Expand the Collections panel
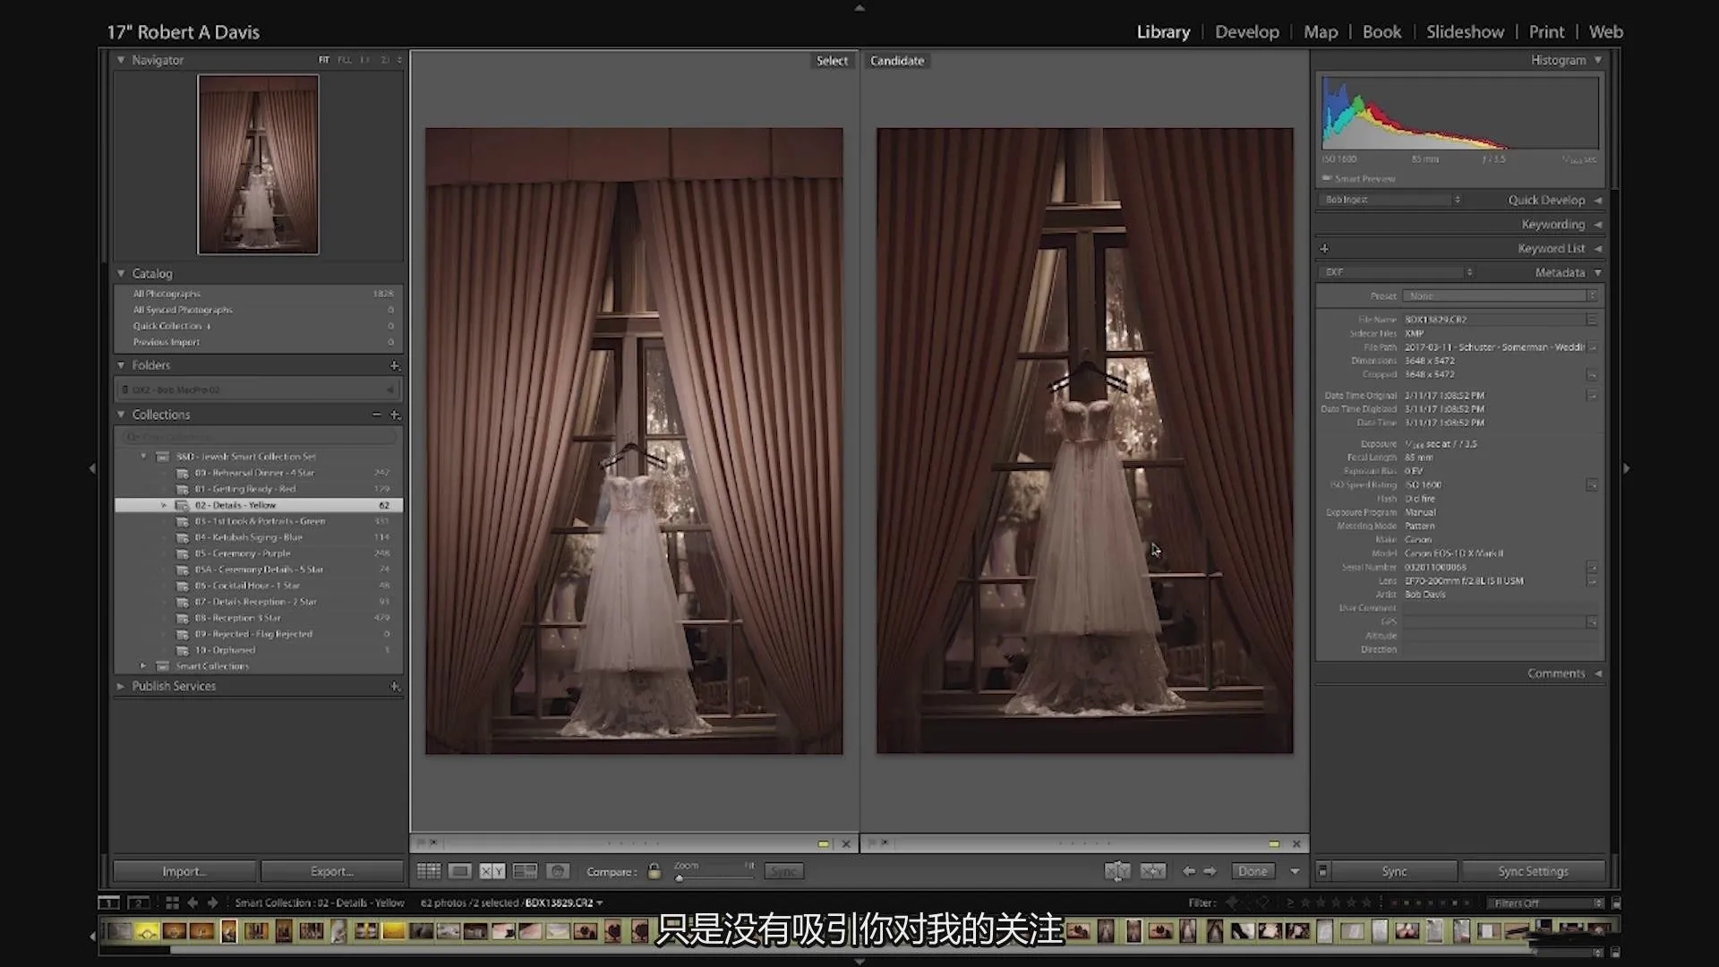The image size is (1719, 967). pos(121,414)
